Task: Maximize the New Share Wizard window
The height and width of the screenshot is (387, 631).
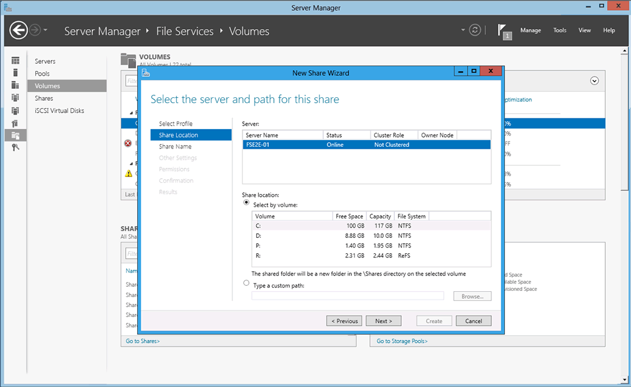Action: (474, 71)
